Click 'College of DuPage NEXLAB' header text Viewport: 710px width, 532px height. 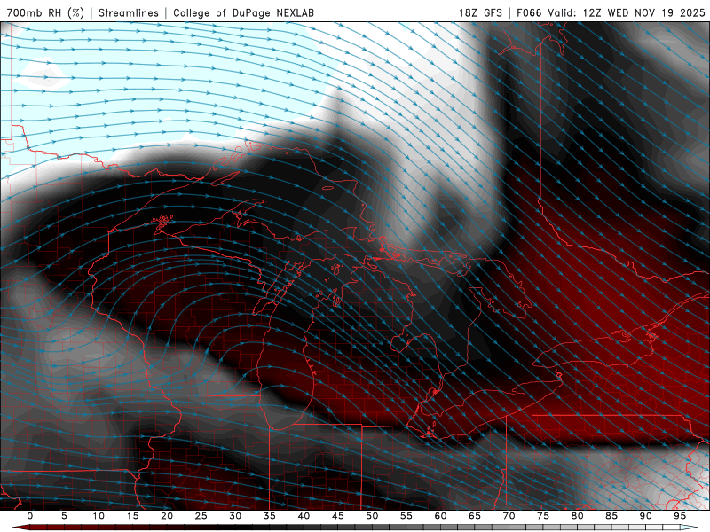pyautogui.click(x=243, y=12)
